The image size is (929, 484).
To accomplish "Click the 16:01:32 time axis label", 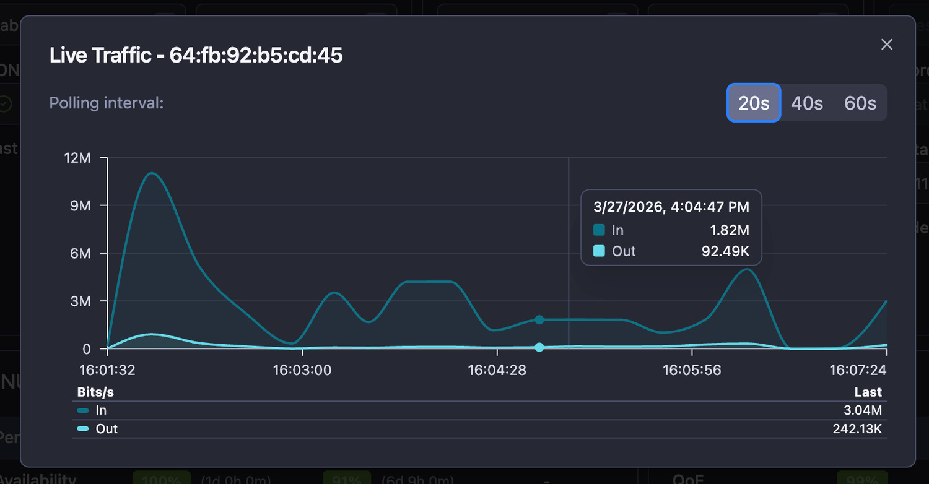I will point(107,370).
